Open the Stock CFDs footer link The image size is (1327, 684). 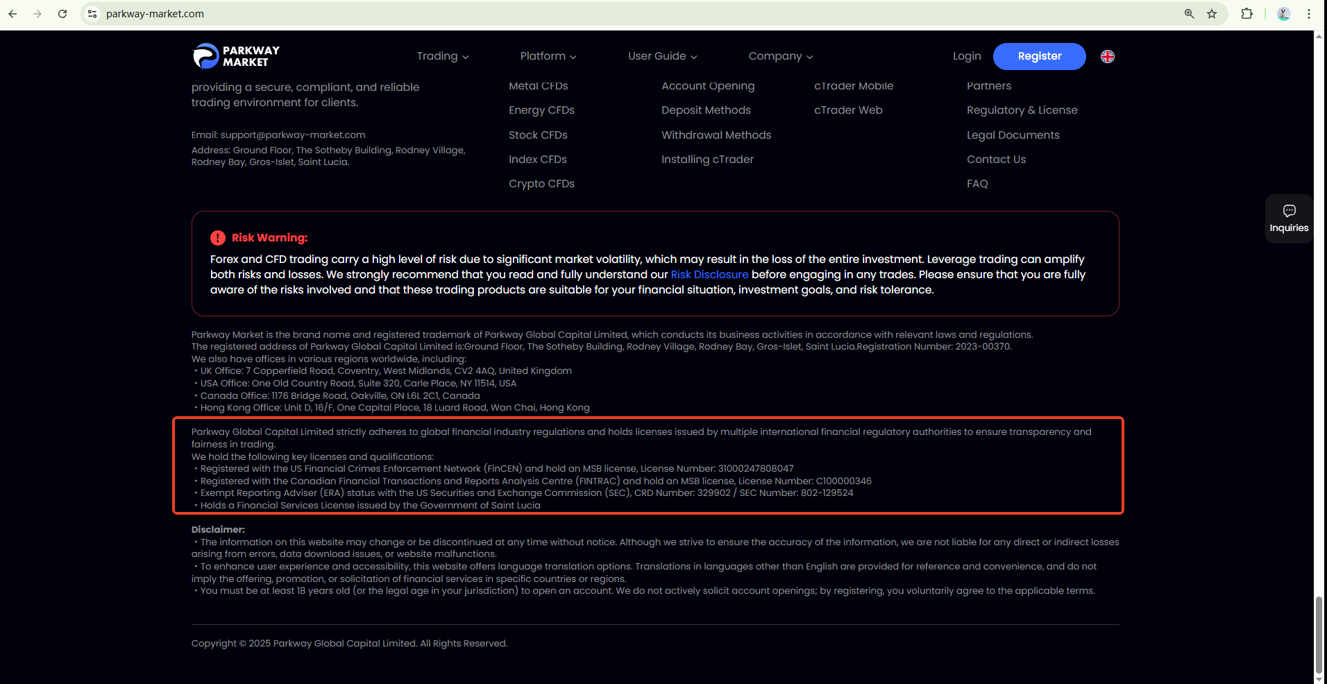pos(538,135)
